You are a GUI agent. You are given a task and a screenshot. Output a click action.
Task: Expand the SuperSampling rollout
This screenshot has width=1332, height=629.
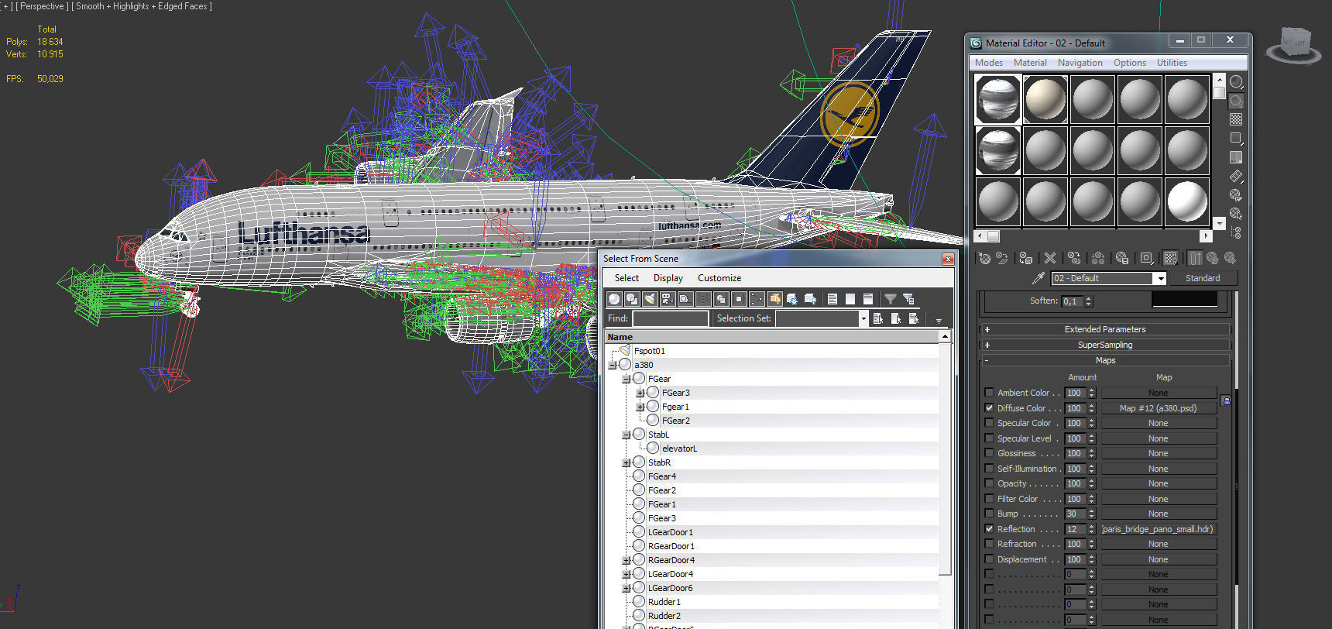tap(1105, 345)
